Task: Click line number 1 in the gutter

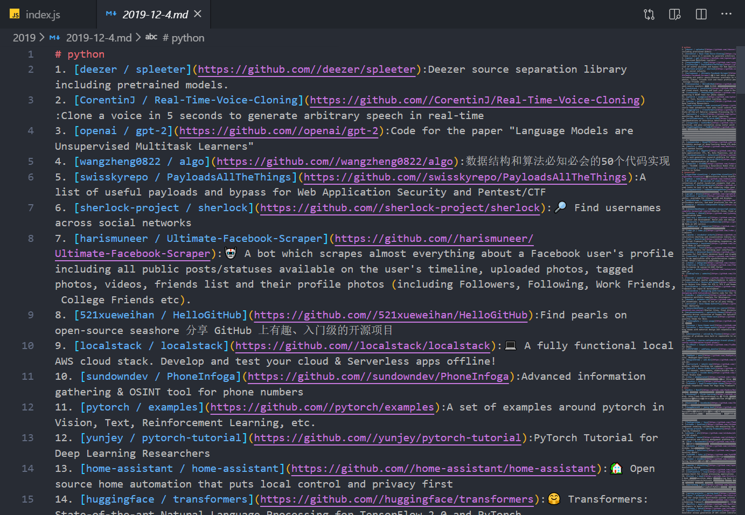Action: [x=31, y=54]
